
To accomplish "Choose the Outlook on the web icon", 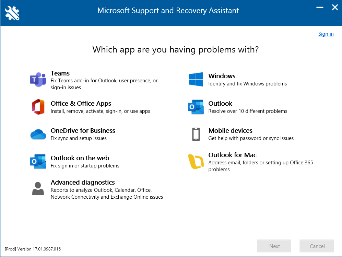I will coord(38,162).
